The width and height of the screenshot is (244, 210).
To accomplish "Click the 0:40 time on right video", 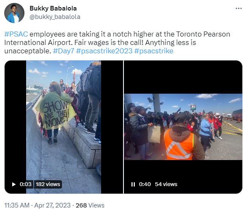I will pos(145,184).
